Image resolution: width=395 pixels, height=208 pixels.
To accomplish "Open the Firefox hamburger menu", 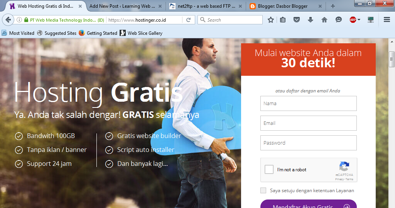I will (387, 20).
